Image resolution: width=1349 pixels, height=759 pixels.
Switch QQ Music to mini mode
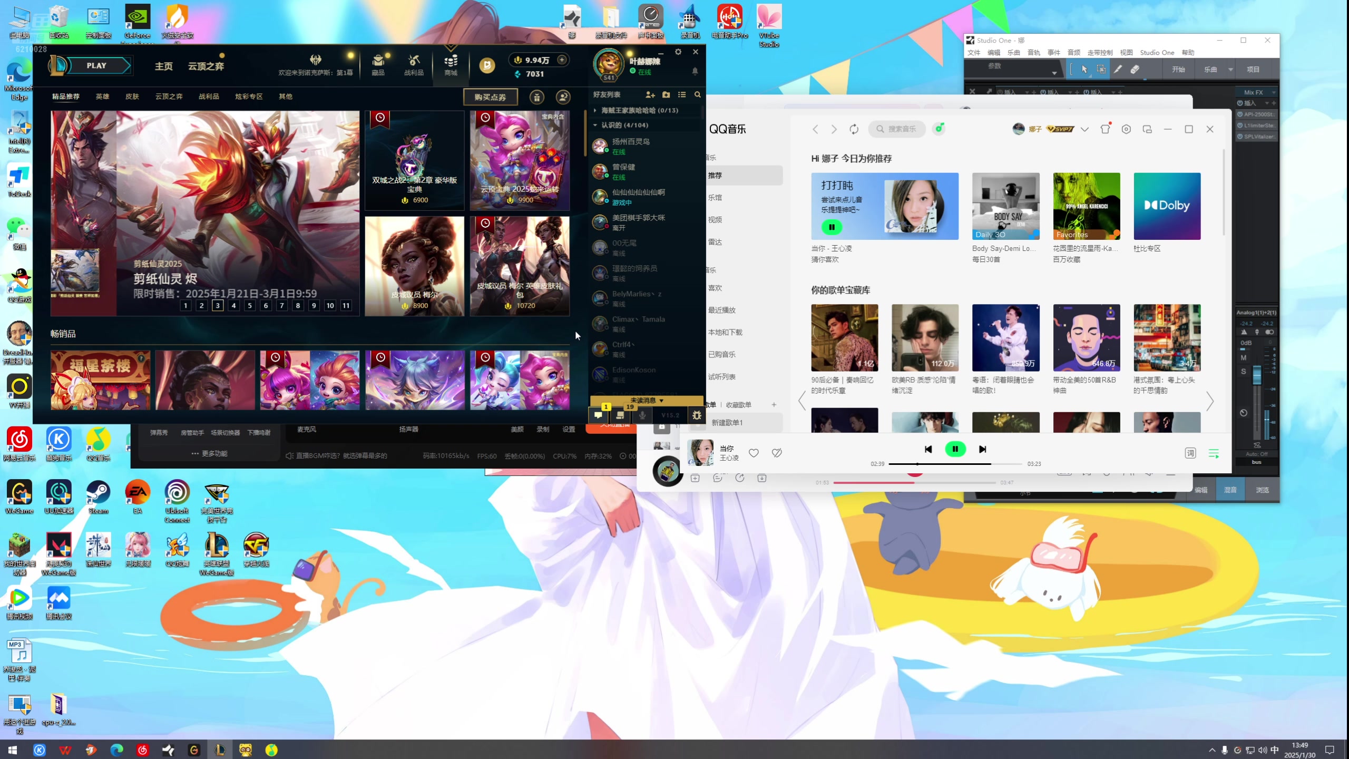click(1147, 129)
